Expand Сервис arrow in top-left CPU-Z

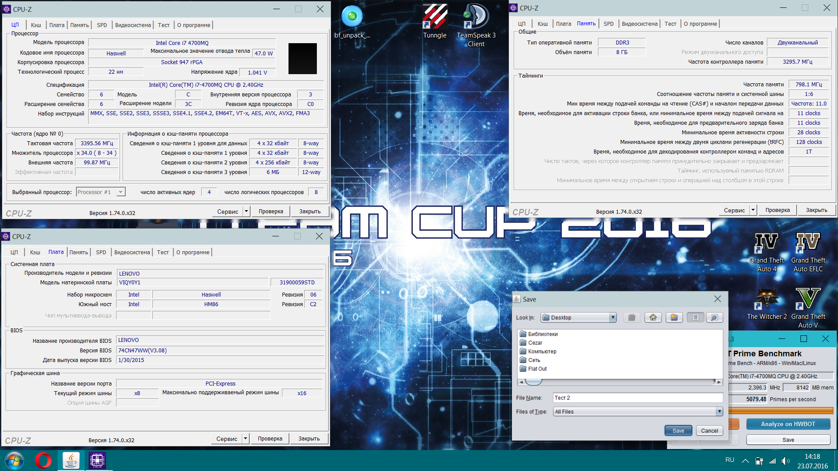tap(246, 212)
